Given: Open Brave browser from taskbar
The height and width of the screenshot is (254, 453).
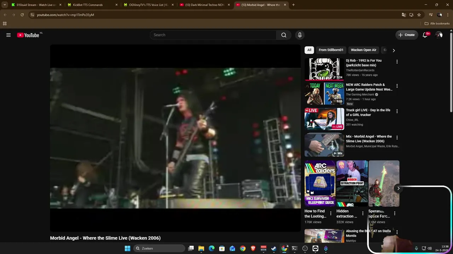Looking at the screenshot, I should [253, 248].
